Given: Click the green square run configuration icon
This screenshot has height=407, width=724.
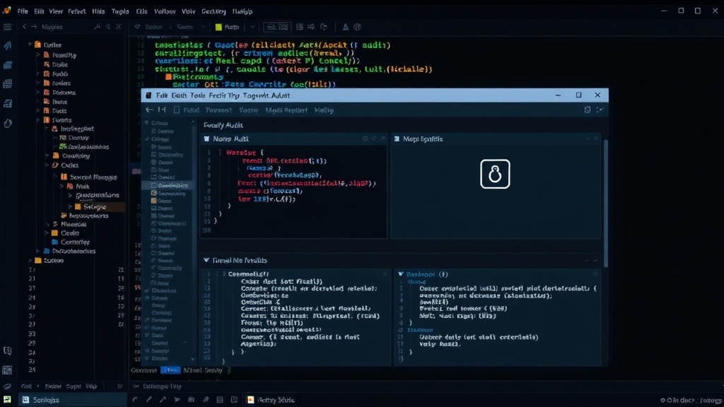Looking at the screenshot, I should [218, 28].
